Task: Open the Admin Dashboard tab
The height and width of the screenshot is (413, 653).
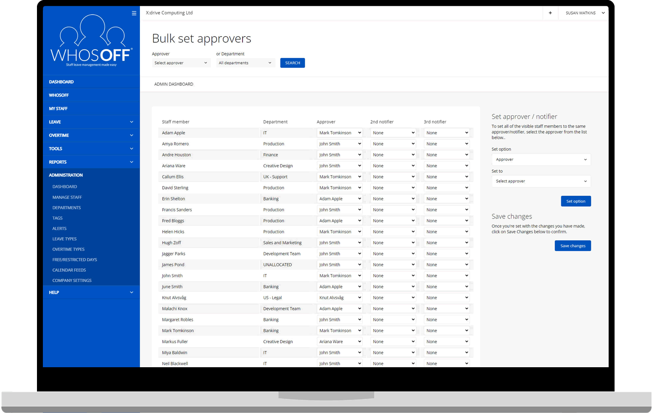Action: pyautogui.click(x=173, y=84)
